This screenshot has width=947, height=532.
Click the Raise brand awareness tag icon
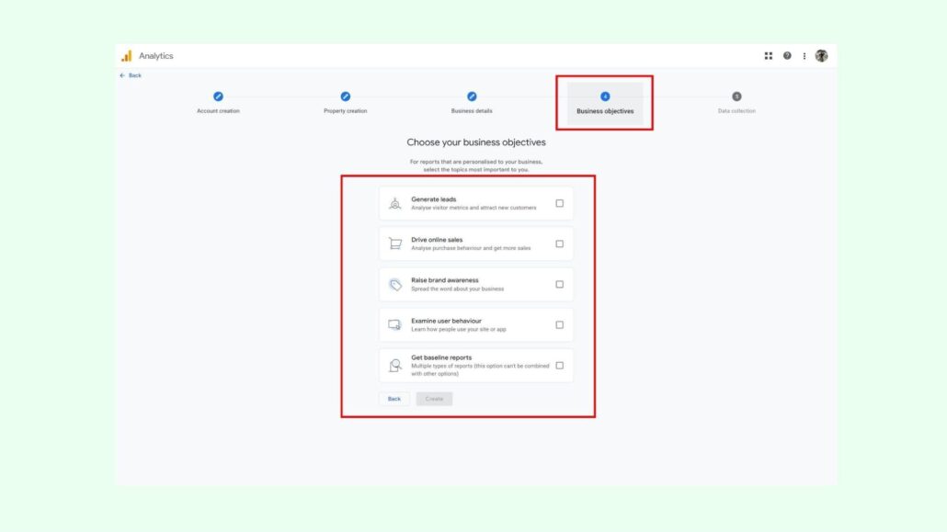[x=394, y=285]
